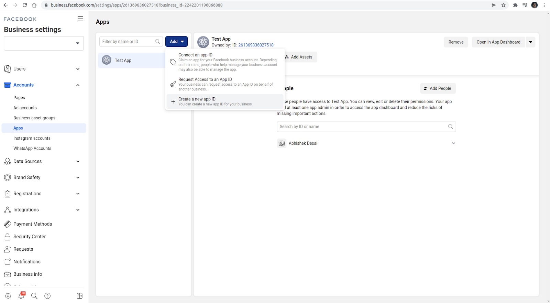The image size is (550, 303).
Task: Open the browser extensions puzzle icon
Action: point(515,5)
